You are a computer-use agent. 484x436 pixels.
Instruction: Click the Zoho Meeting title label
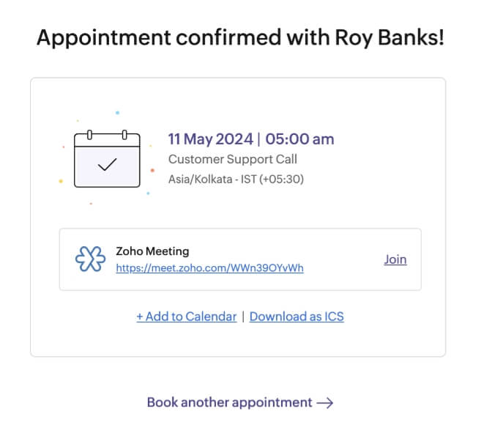[152, 251]
